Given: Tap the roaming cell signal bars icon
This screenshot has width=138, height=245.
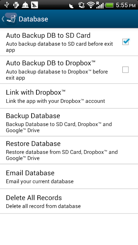Looking at the screenshot, I should 100,5.
